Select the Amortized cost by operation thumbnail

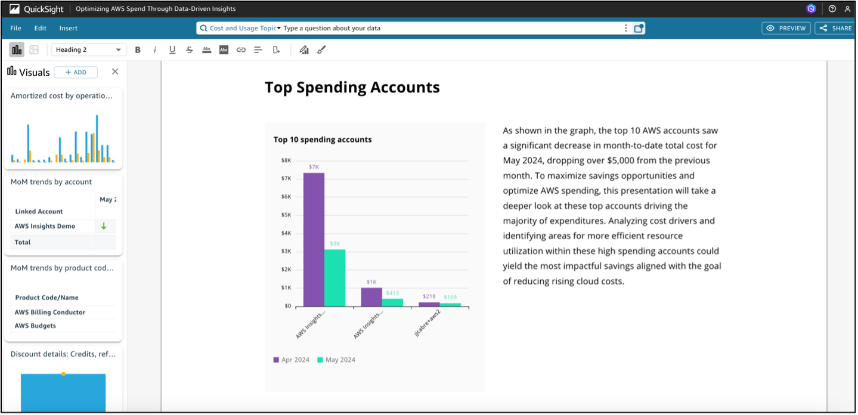63,128
